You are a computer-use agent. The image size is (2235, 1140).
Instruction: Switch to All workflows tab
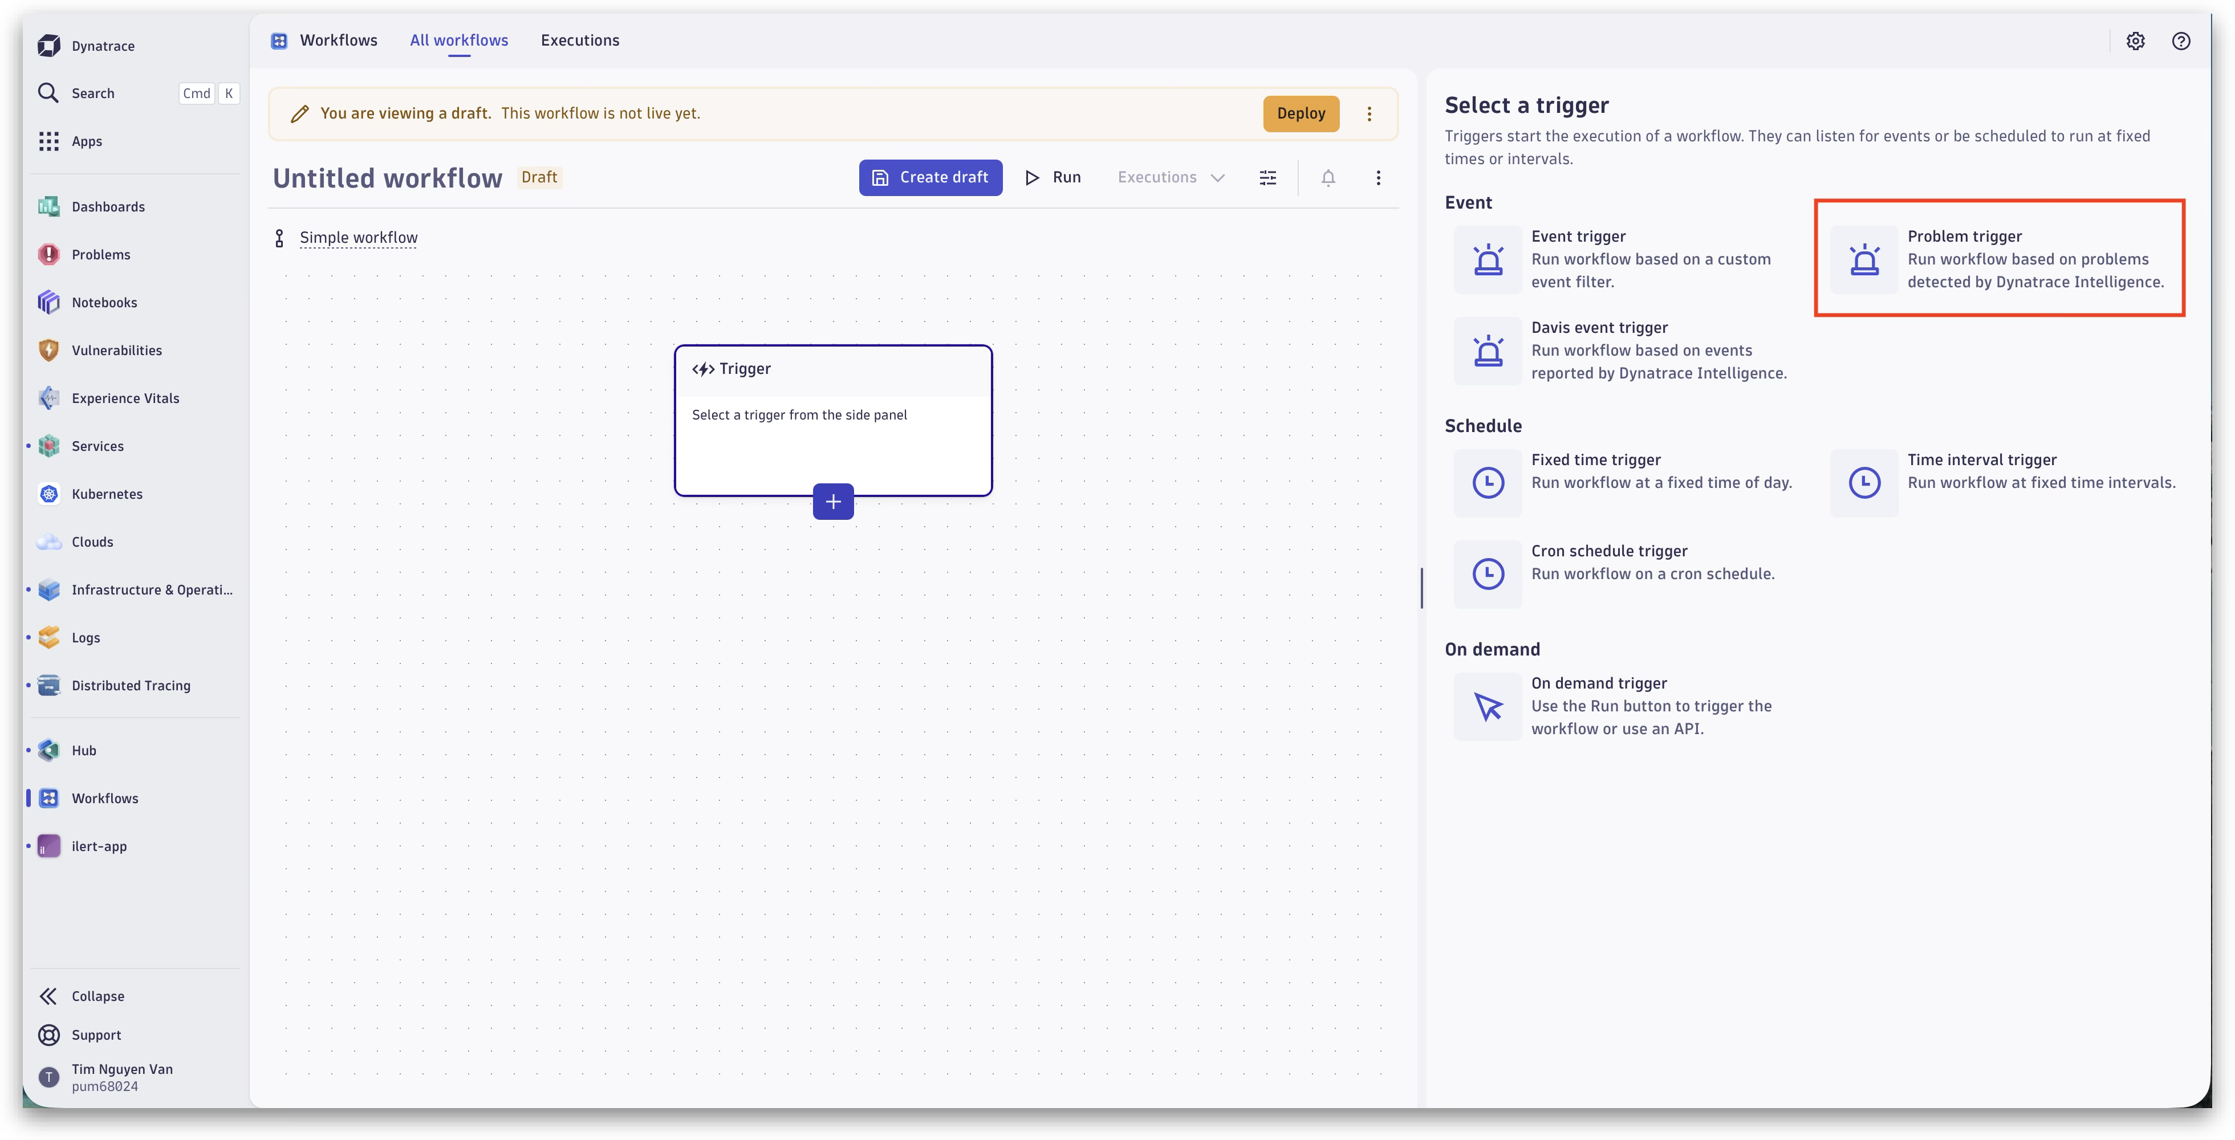(x=459, y=40)
